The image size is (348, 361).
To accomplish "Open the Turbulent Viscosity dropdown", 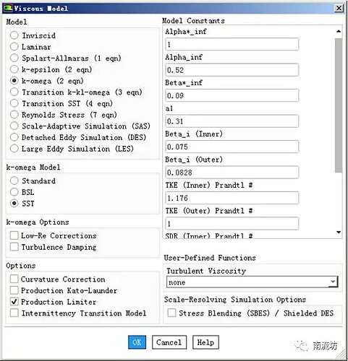I will [252, 282].
